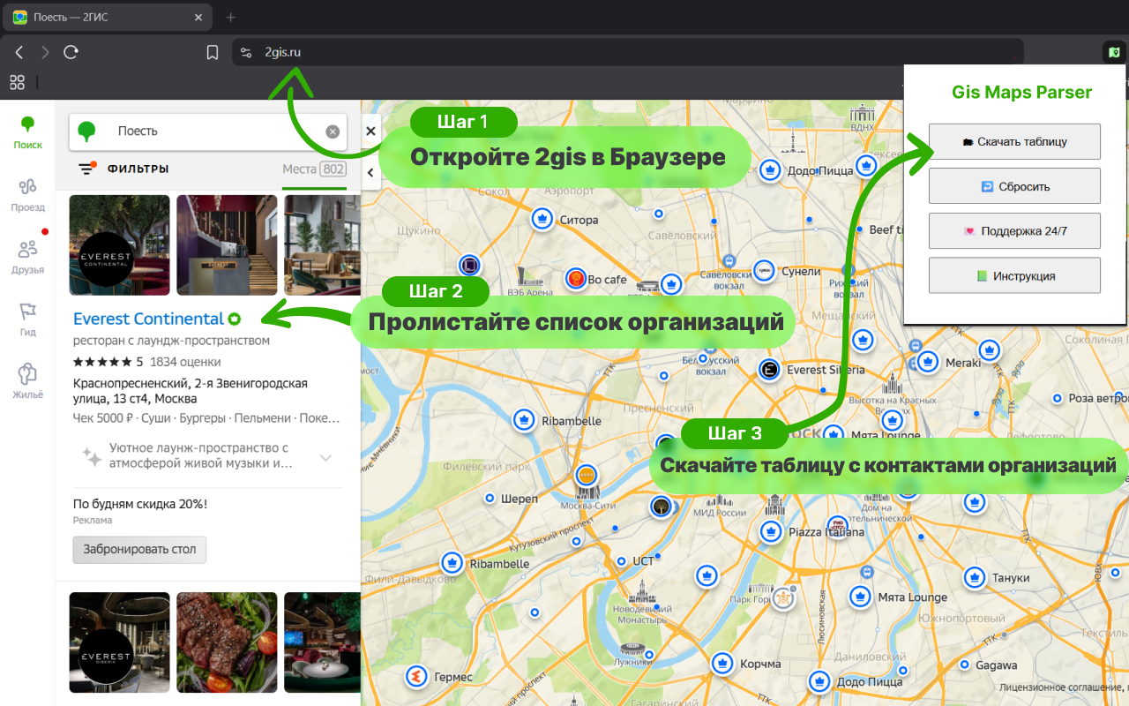The image size is (1129, 706).
Task: Click the Everest Siberia map marker
Action: pyautogui.click(x=769, y=370)
